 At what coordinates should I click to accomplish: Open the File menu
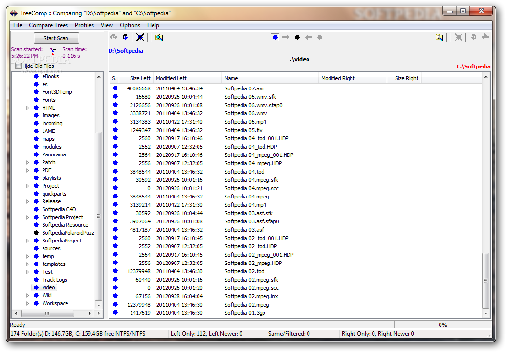[18, 25]
